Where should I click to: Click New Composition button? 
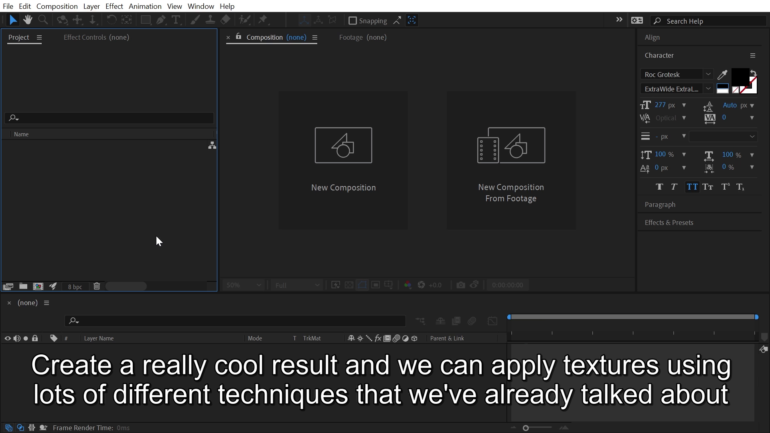click(343, 160)
